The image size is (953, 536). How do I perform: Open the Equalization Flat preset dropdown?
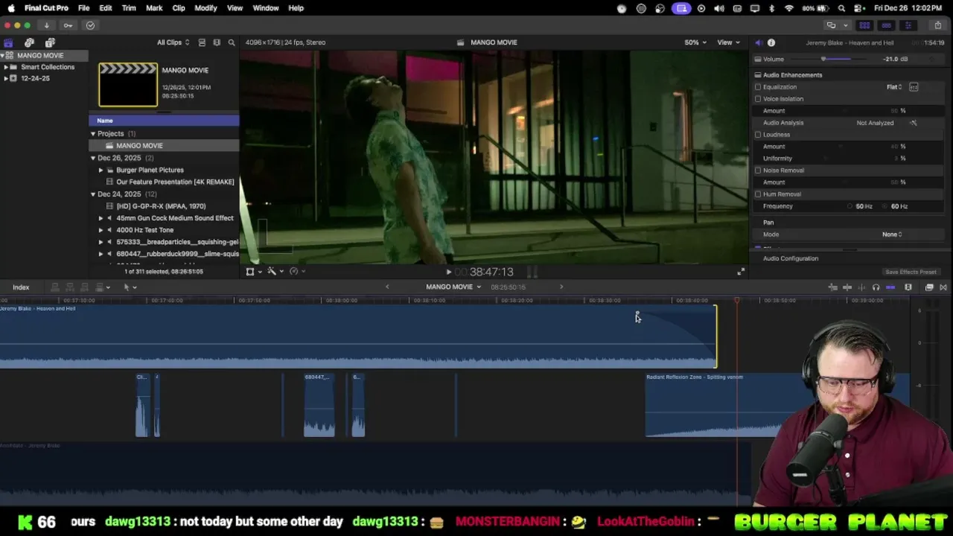[x=894, y=87]
